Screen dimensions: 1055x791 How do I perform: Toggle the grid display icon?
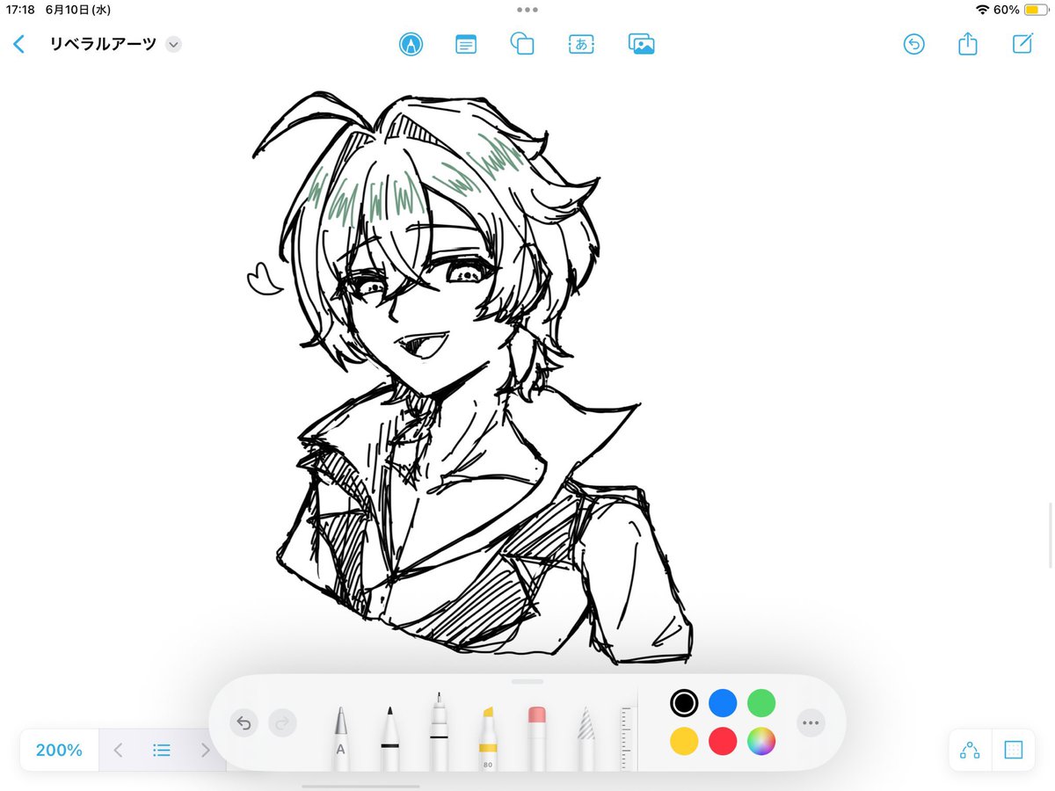tap(1014, 750)
